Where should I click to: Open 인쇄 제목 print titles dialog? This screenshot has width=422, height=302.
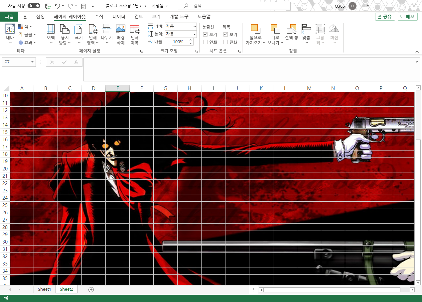(135, 34)
